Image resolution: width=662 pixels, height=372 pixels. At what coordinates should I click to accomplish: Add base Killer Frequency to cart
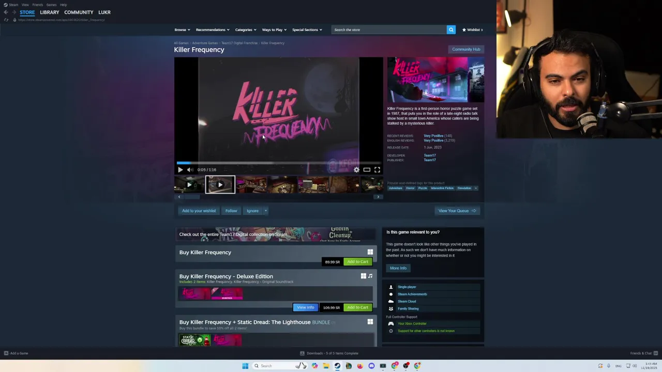coord(358,261)
